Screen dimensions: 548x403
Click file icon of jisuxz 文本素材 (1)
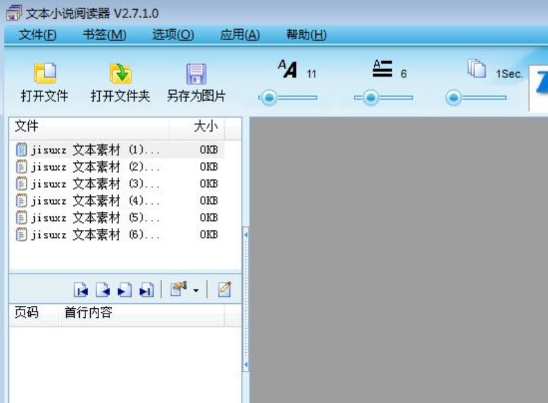pos(21,150)
